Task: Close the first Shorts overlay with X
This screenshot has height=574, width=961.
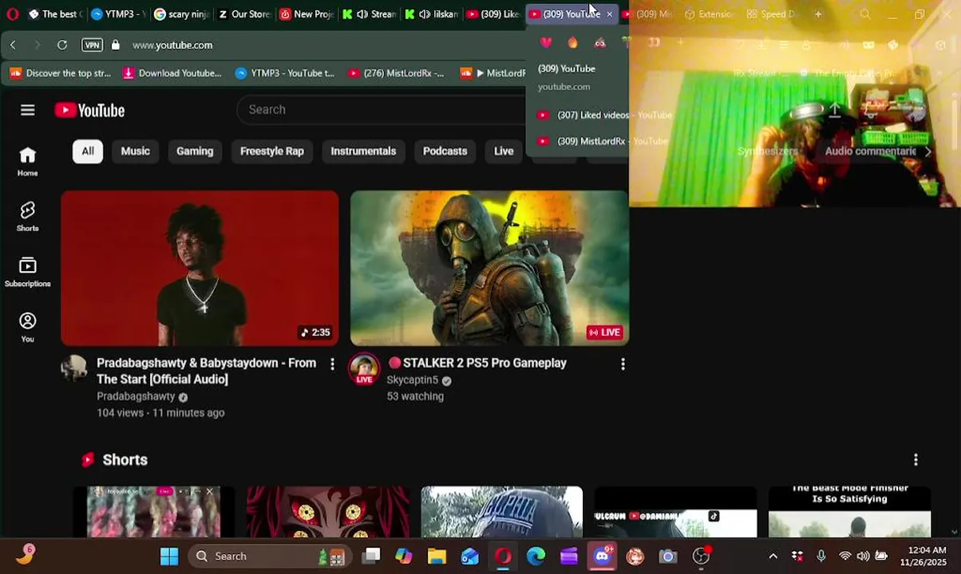Action: 210,491
